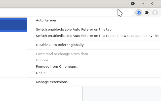Click the diamond-shaped restore window button
Viewport: 161px width, 101px height.
[x=152, y=4]
